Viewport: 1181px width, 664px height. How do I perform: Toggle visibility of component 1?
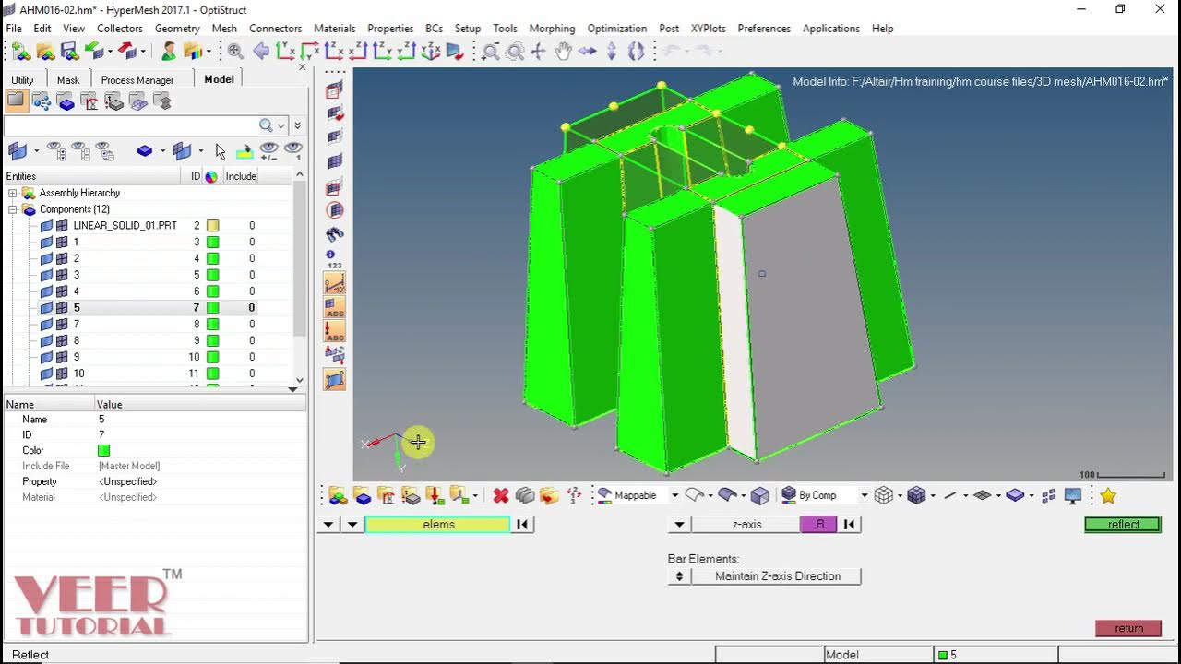pos(46,243)
